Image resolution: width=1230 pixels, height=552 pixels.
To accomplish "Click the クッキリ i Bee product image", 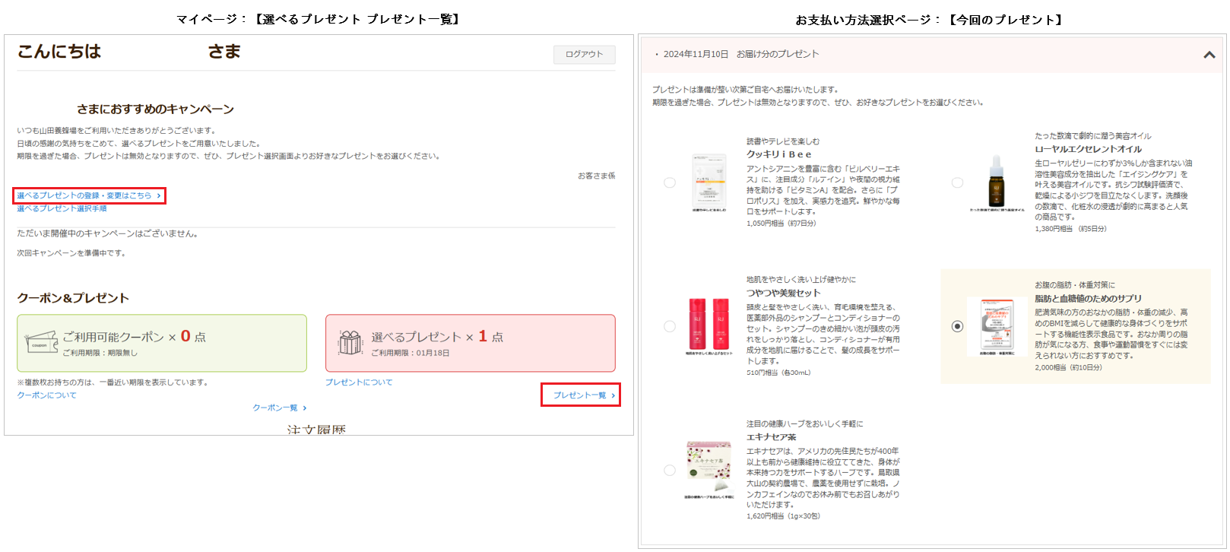I will pos(709,181).
